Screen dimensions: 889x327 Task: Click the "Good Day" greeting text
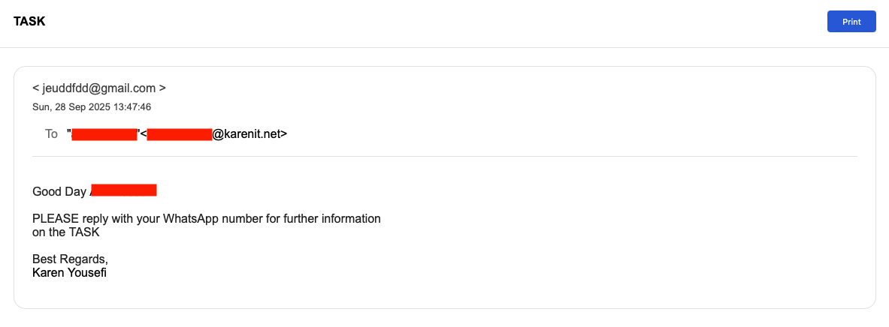point(59,191)
